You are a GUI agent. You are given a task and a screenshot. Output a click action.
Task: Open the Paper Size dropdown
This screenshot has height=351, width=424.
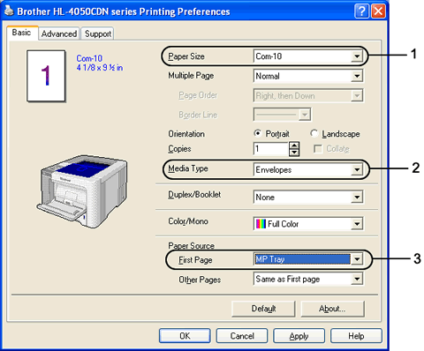(x=308, y=56)
